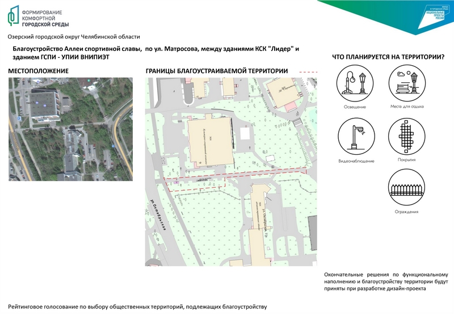
Task: Click the Видеонаблюдение camera pole icon
Action: click(x=356, y=137)
